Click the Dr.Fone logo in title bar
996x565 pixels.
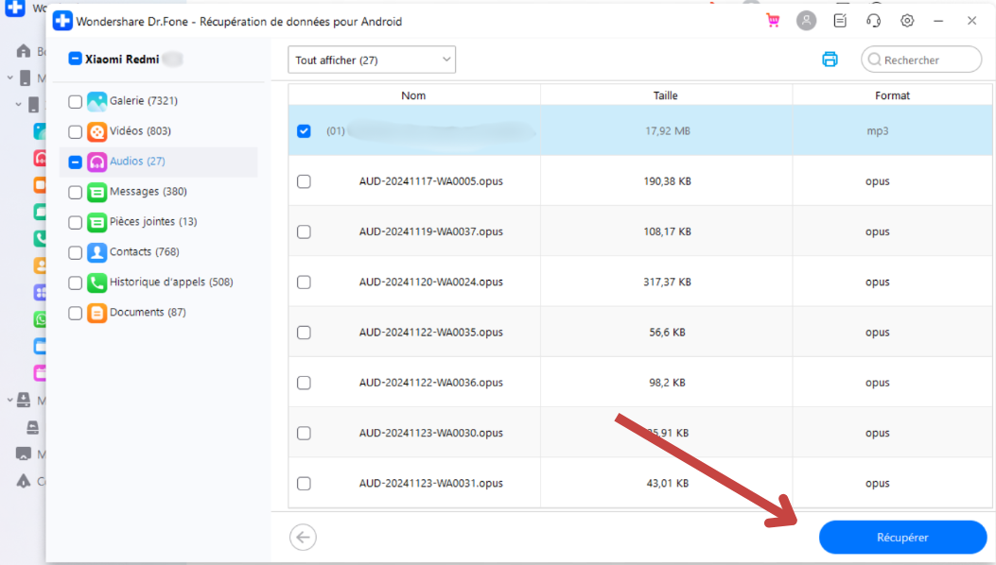tap(62, 21)
